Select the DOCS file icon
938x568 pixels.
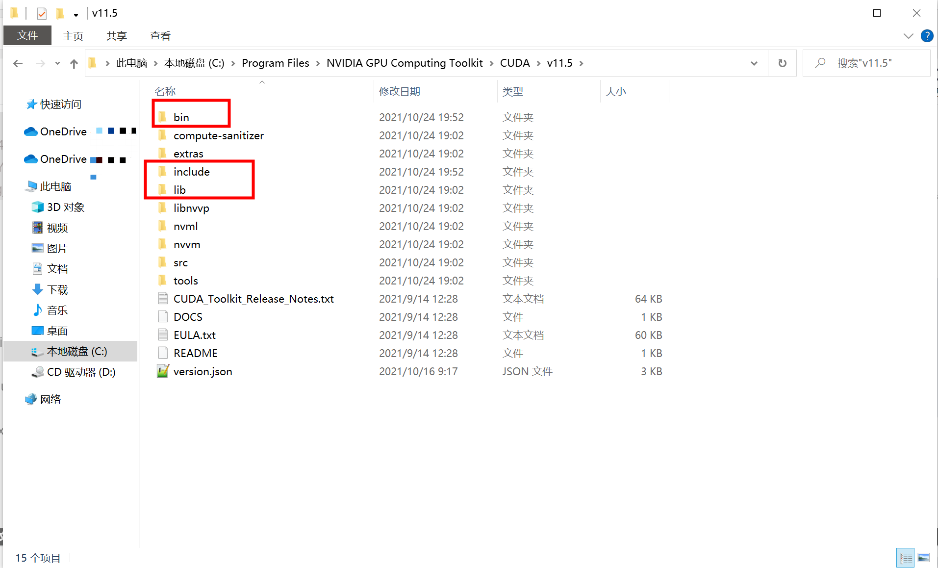[163, 316]
